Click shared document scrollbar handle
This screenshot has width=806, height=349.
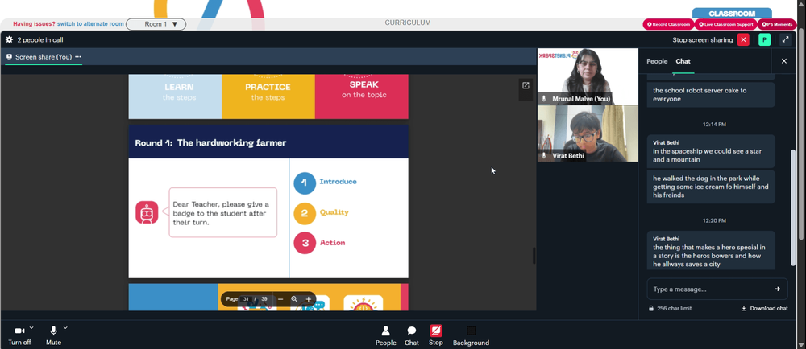click(534, 255)
